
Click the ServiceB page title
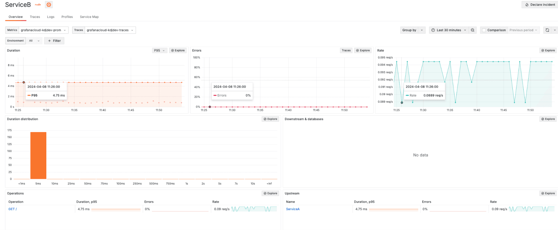(x=18, y=5)
